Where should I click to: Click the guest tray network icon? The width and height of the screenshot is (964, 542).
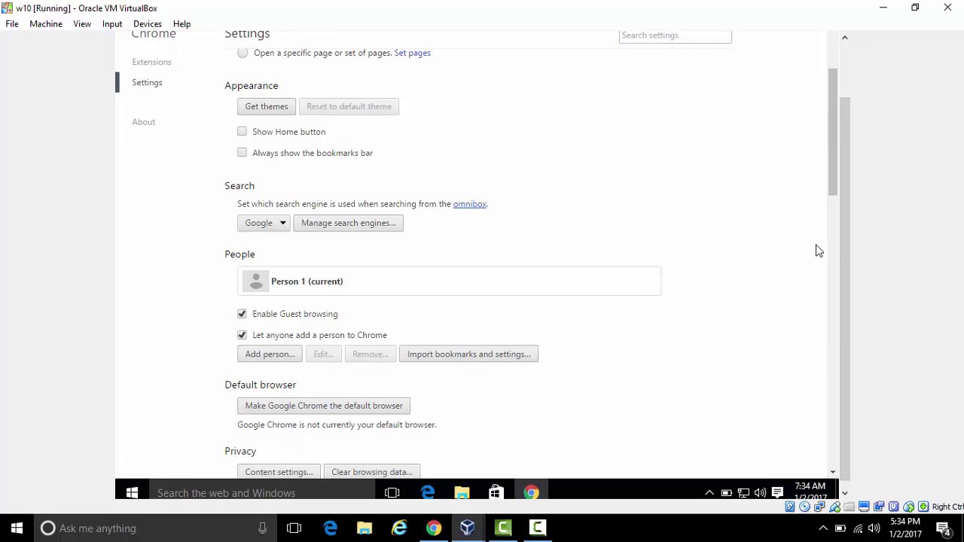coord(743,493)
